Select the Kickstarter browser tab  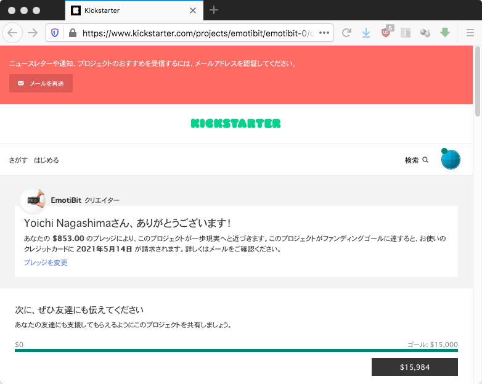pyautogui.click(x=134, y=10)
